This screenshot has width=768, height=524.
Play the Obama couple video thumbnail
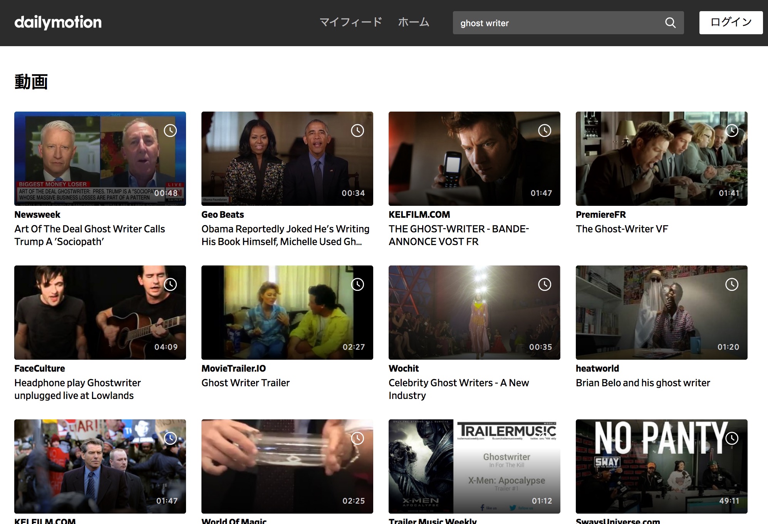click(x=287, y=159)
